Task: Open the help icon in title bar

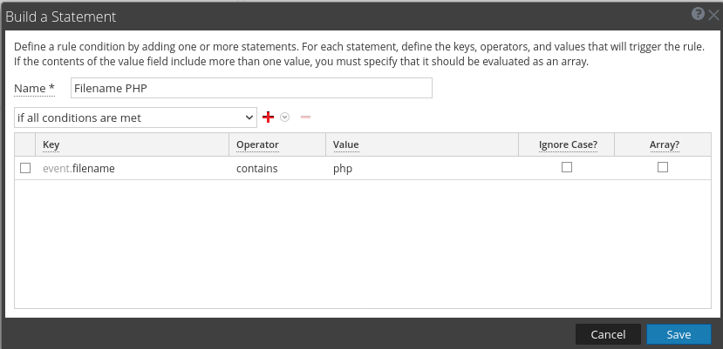Action: pos(698,15)
